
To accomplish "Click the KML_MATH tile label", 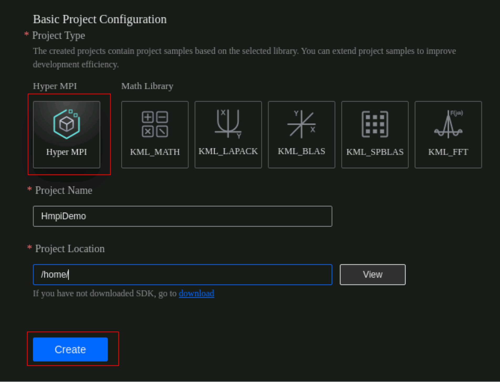I will 155,152.
